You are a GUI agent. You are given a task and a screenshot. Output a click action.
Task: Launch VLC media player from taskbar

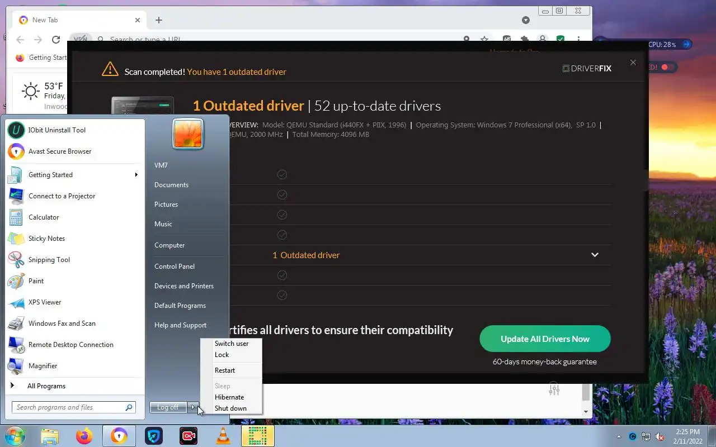tap(223, 436)
